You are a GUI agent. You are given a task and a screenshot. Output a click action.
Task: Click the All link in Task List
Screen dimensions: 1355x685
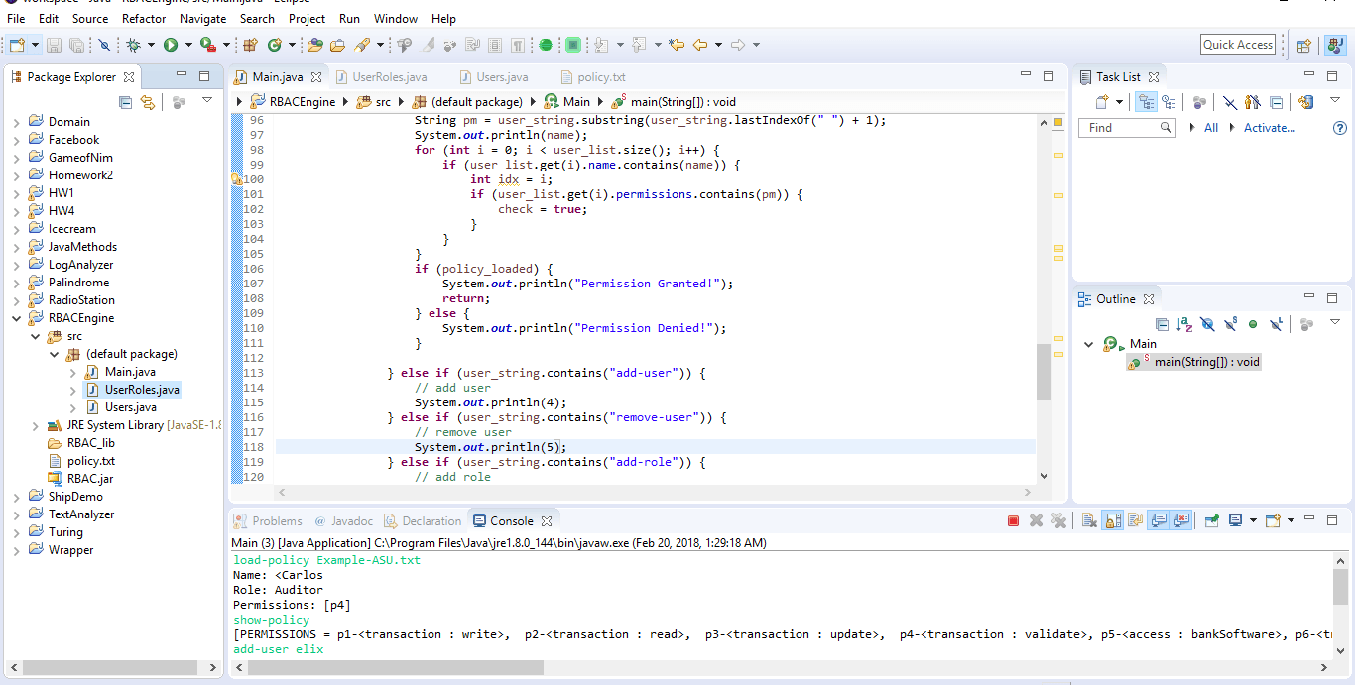[x=1211, y=128]
